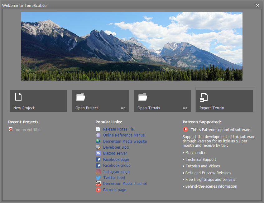Image resolution: width=264 pixels, height=203 pixels.
Task: Click the TSH badge on Open Project
Action: [x=123, y=108]
